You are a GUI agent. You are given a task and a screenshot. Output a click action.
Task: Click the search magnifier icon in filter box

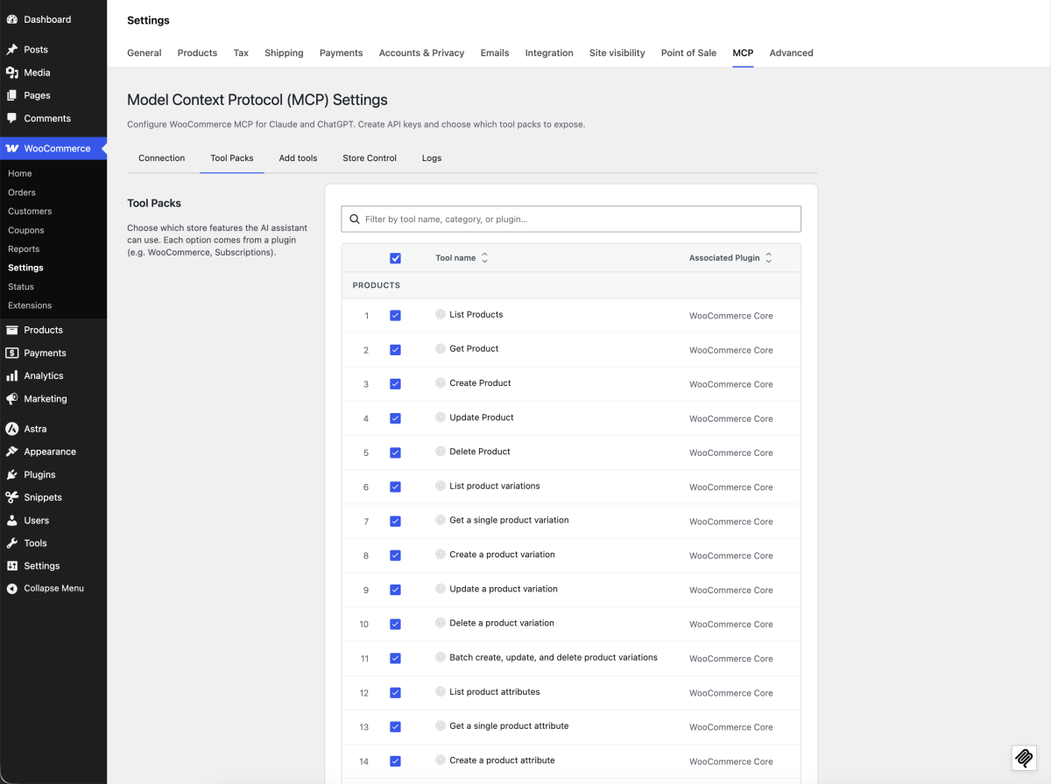355,219
